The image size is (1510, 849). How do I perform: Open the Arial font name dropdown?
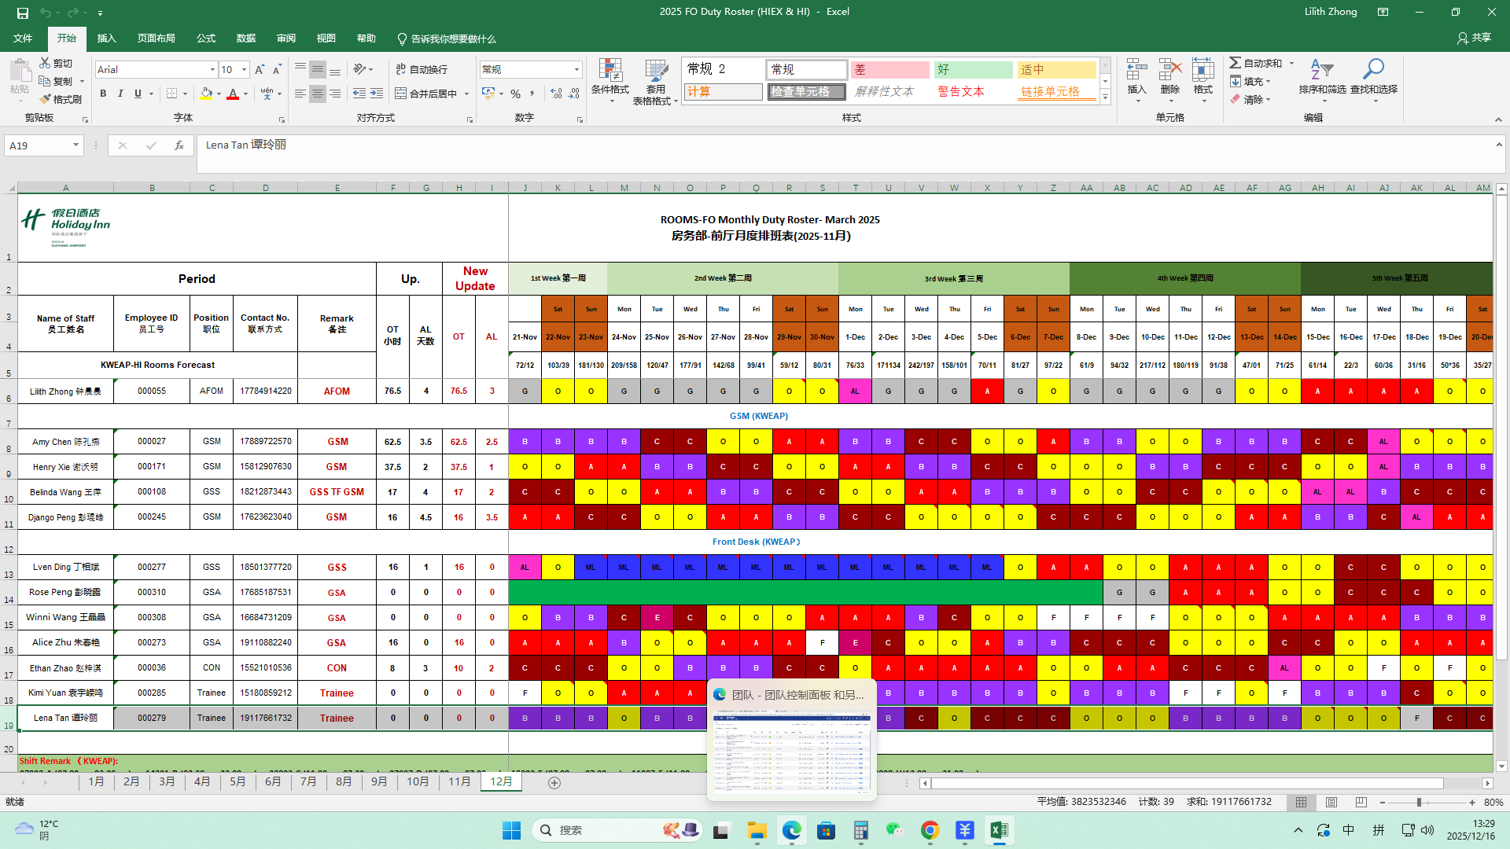pos(212,70)
